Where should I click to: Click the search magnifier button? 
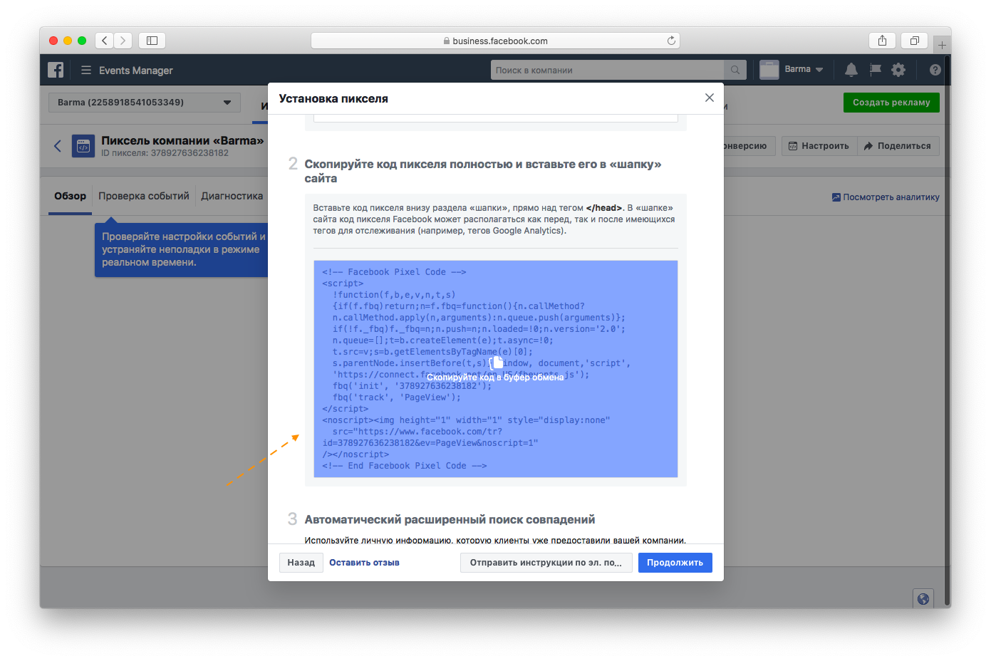coord(735,70)
